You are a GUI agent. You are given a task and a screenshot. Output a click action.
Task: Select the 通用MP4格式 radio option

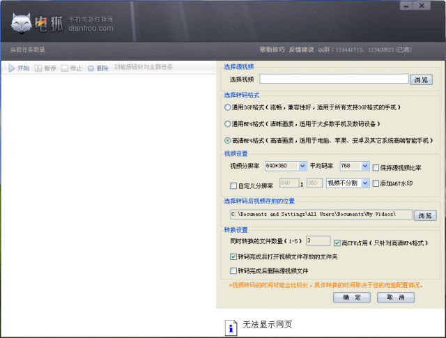[x=228, y=123]
